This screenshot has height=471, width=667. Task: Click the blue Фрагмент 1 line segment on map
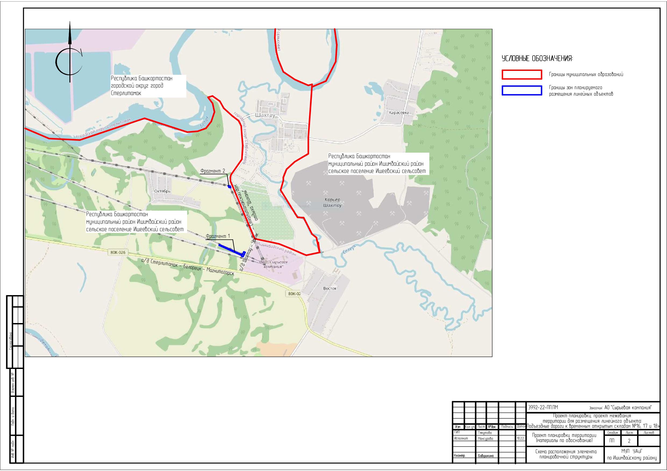point(230,249)
